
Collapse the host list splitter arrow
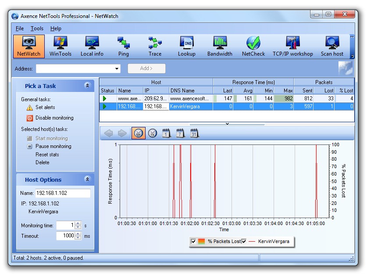(227, 123)
